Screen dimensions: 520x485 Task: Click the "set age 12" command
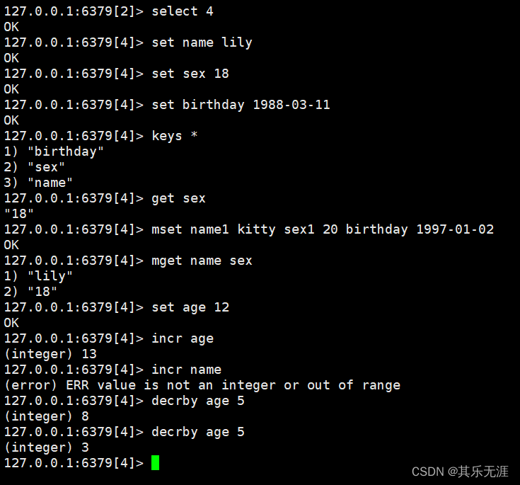coord(190,307)
